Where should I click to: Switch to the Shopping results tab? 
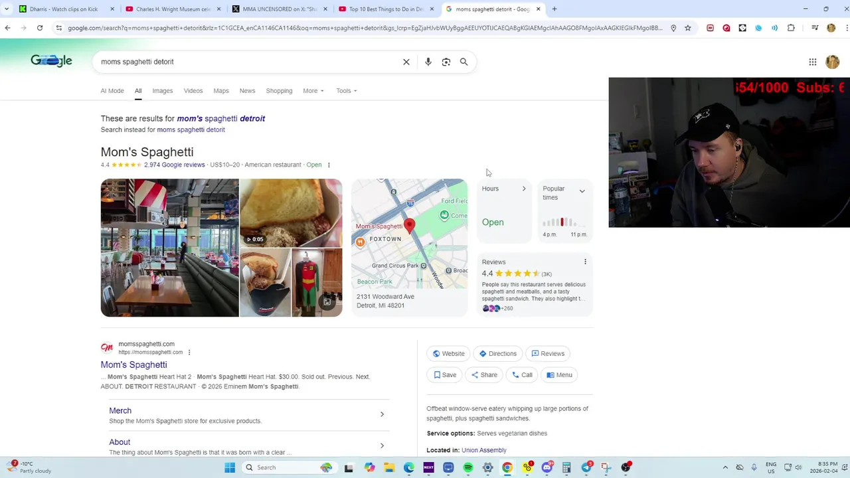(x=279, y=91)
